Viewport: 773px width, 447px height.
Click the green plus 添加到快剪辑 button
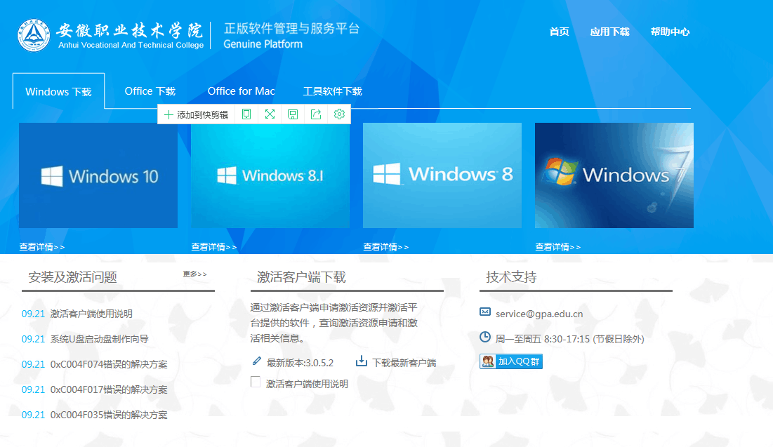(196, 114)
